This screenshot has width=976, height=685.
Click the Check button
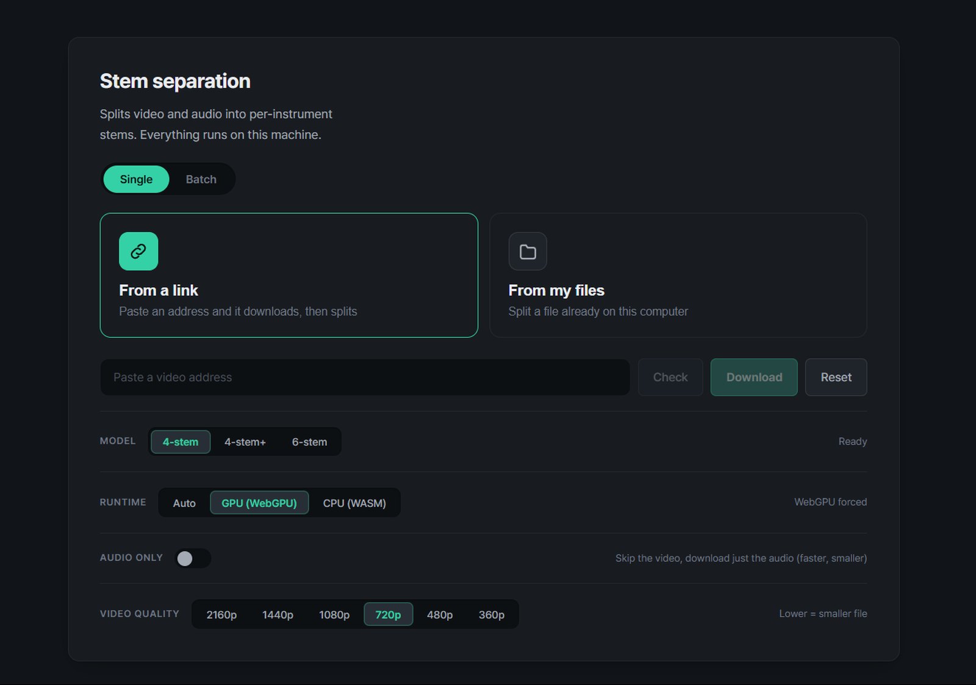[x=670, y=377]
